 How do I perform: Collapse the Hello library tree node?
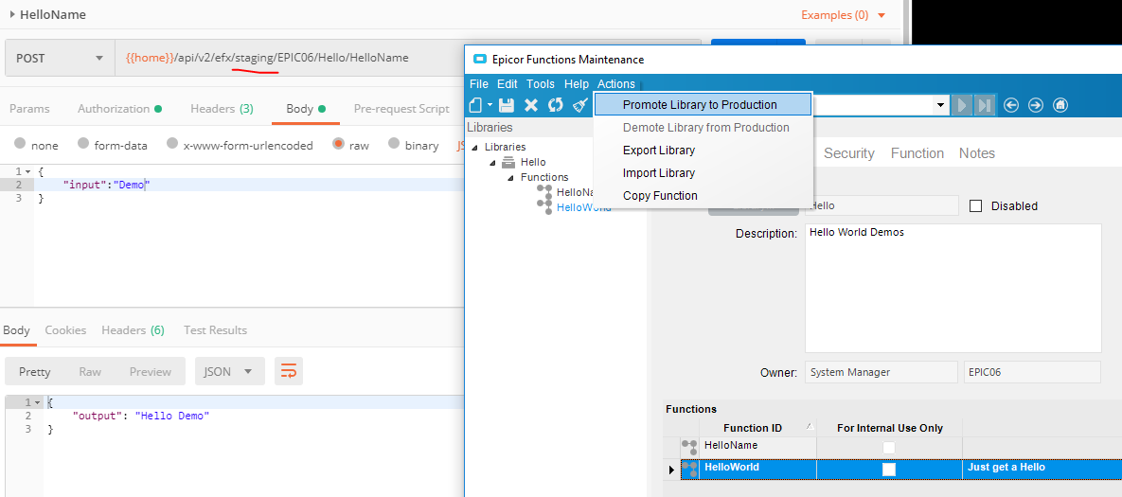(493, 162)
